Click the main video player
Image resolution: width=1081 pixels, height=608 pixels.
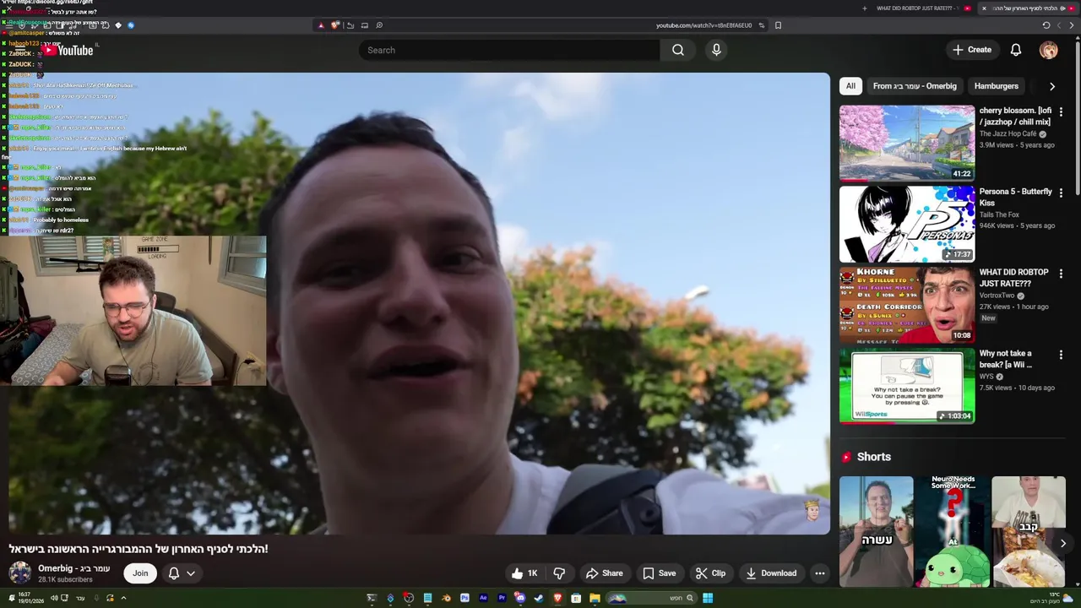pyautogui.click(x=419, y=304)
